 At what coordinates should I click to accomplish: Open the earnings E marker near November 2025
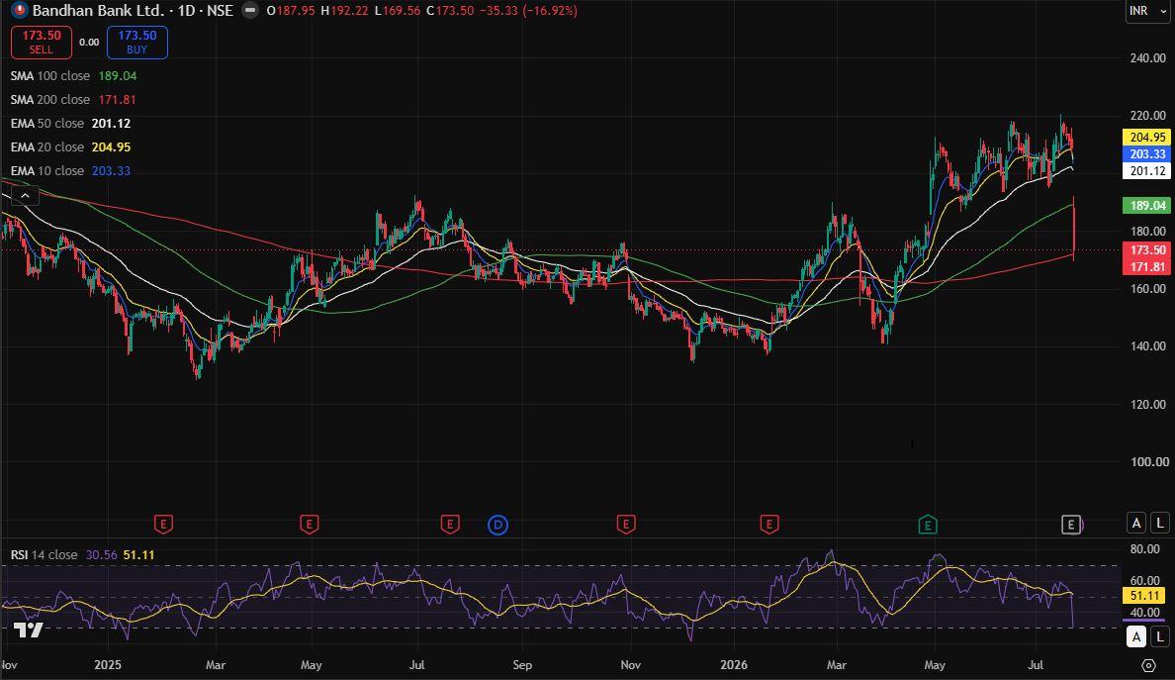(626, 524)
